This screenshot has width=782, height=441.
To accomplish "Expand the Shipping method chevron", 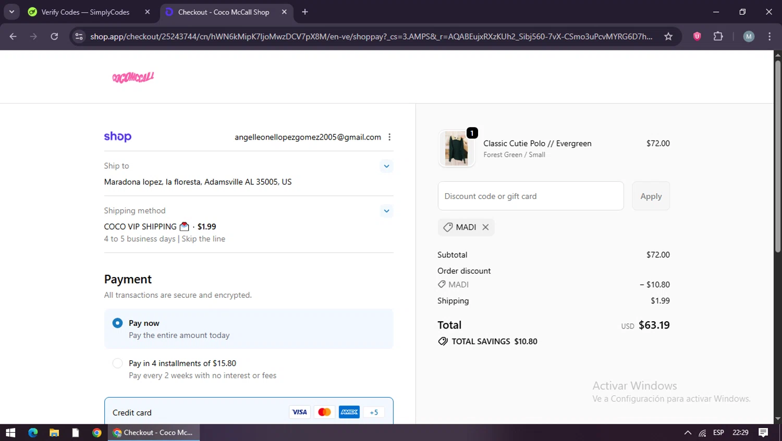I will (386, 211).
